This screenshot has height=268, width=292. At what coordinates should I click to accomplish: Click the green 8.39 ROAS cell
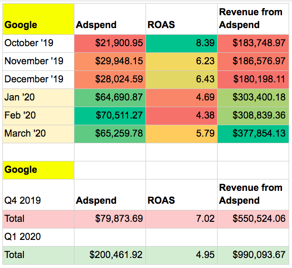click(181, 43)
